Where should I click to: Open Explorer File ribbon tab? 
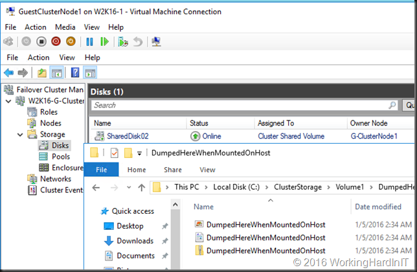click(x=101, y=170)
